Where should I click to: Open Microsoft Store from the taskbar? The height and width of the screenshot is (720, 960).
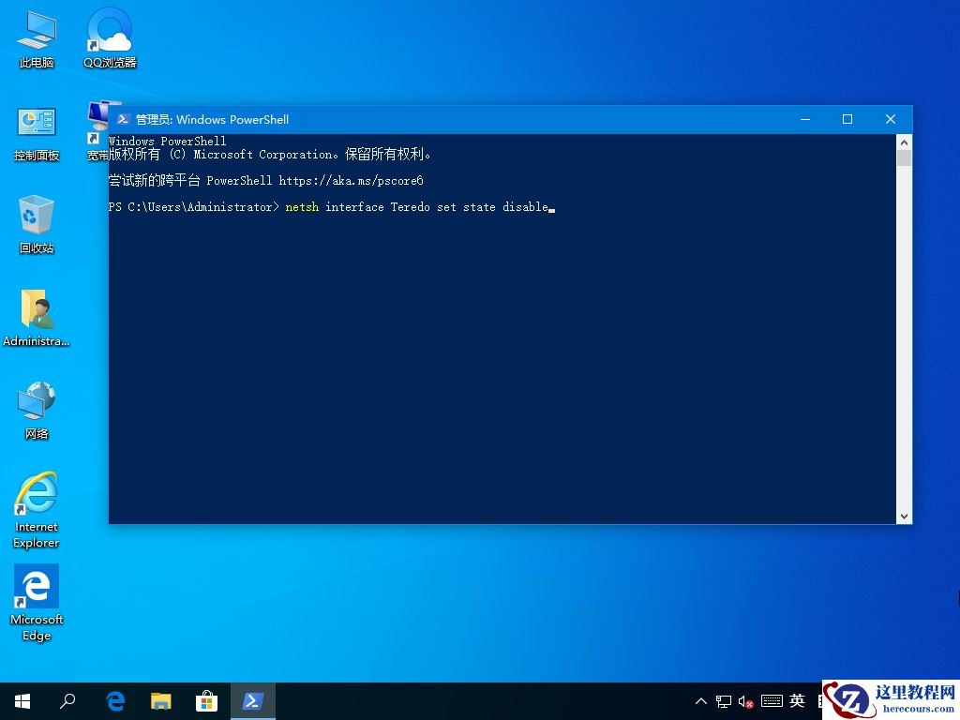(207, 700)
